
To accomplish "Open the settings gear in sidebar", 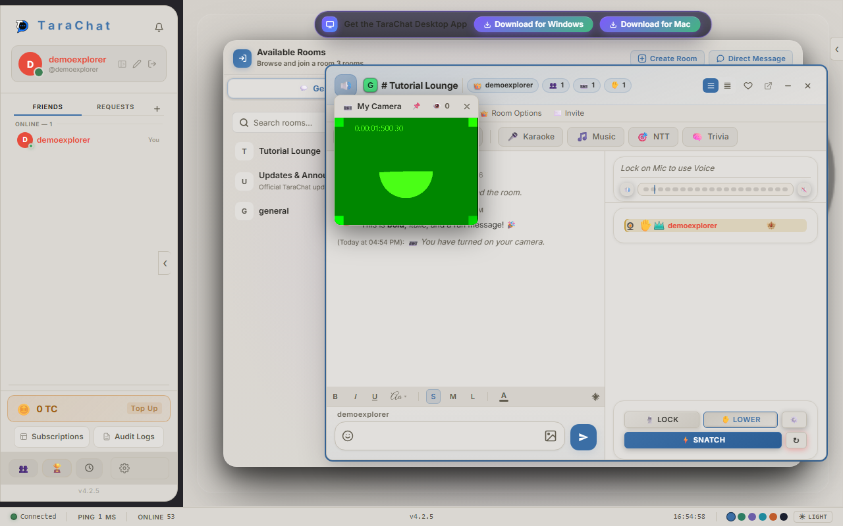I will coord(124,468).
